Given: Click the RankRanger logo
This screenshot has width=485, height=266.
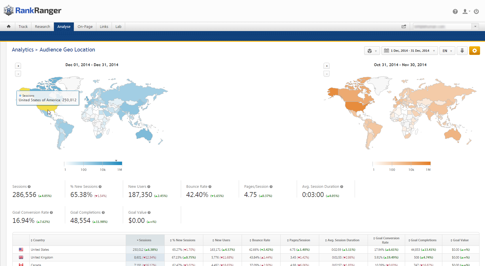Looking at the screenshot, I should coord(32,11).
